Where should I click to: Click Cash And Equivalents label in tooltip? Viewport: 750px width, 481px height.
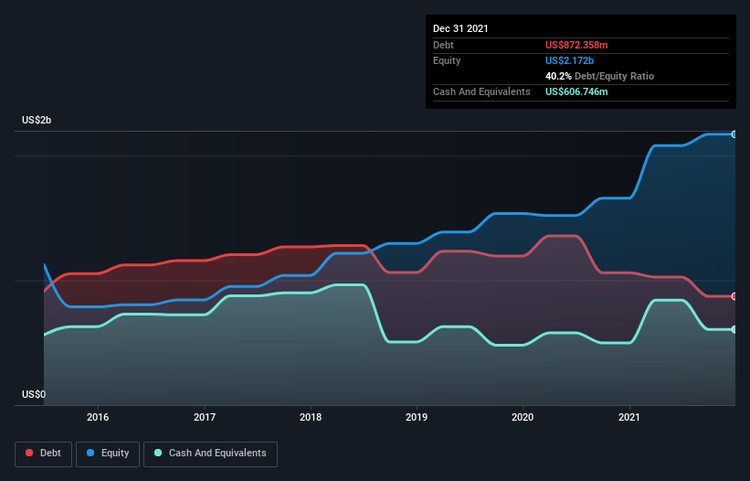click(x=481, y=91)
